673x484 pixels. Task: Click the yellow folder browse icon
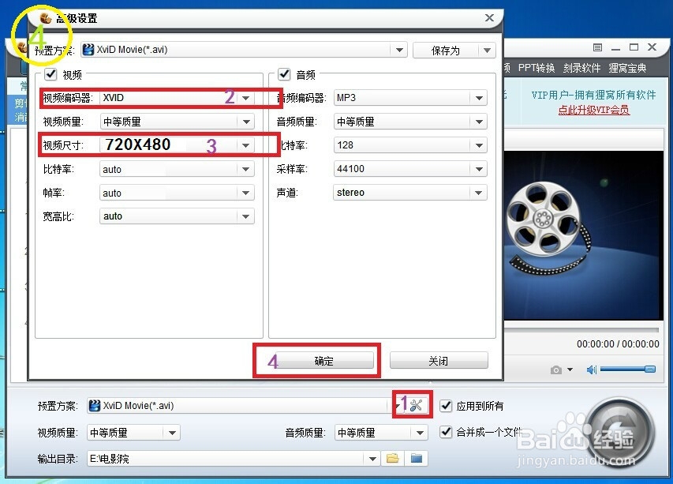[x=392, y=458]
